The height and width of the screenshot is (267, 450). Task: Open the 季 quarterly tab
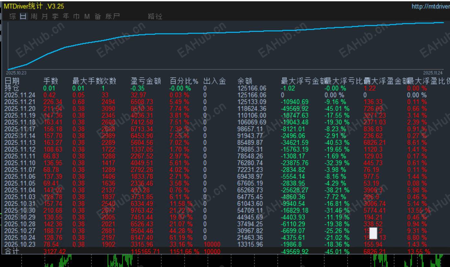pyautogui.click(x=55, y=16)
